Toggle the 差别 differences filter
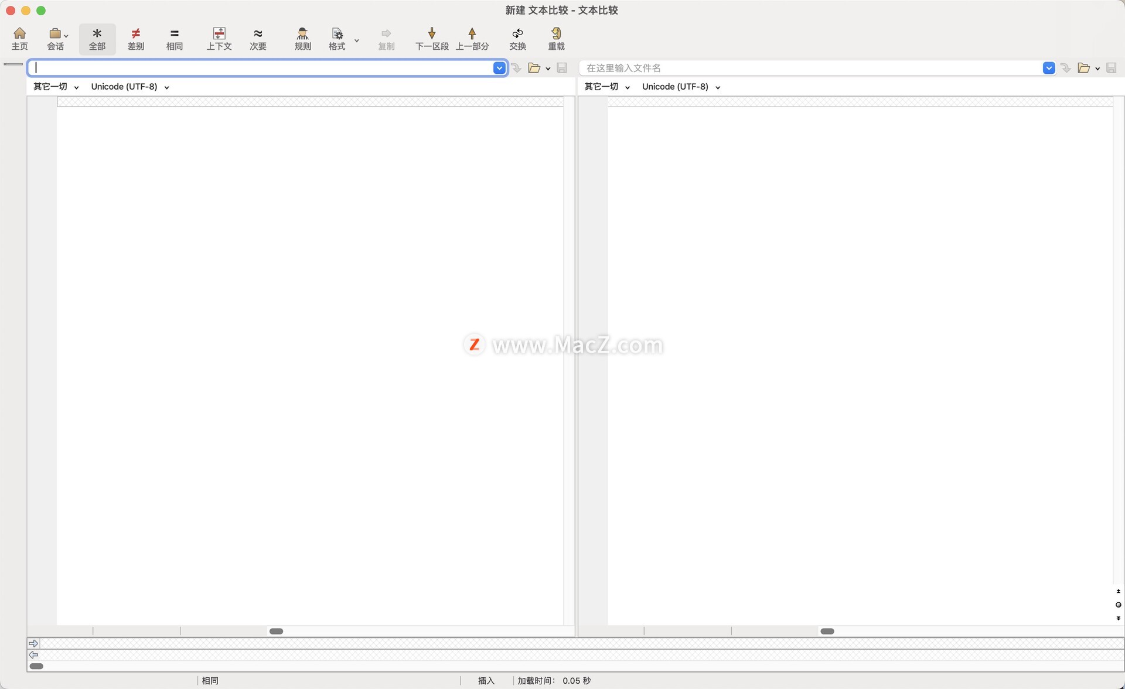The height and width of the screenshot is (689, 1125). click(x=136, y=39)
